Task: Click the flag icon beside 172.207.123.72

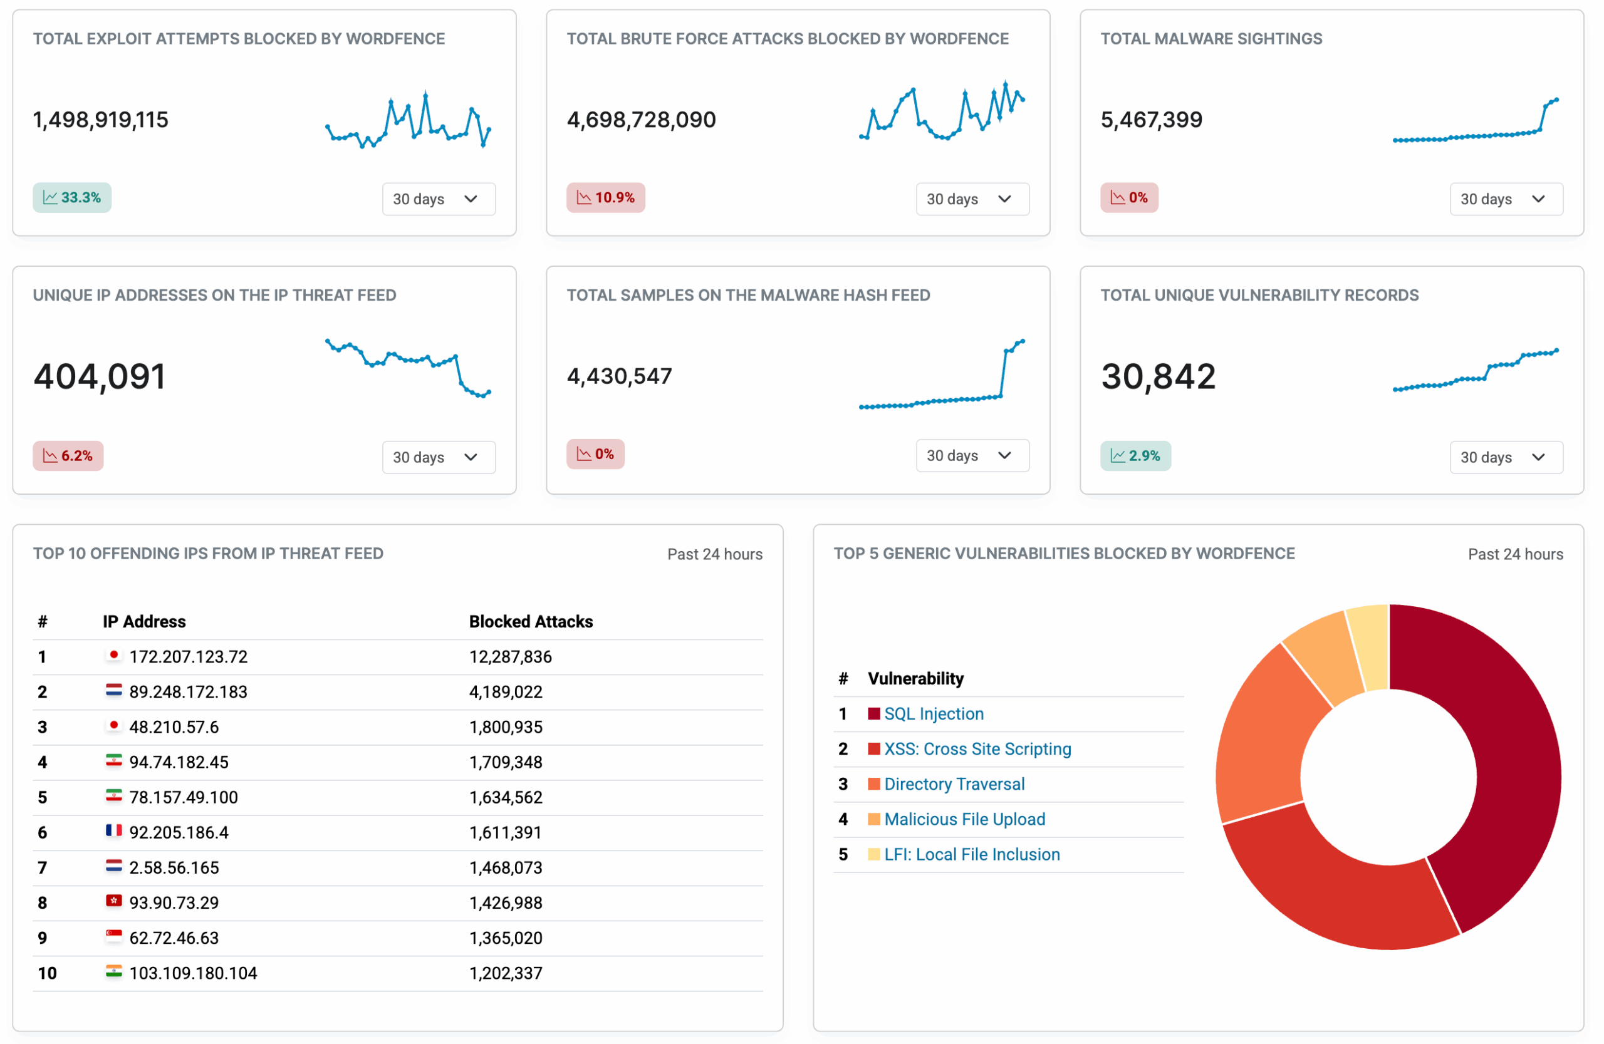Action: click(114, 654)
